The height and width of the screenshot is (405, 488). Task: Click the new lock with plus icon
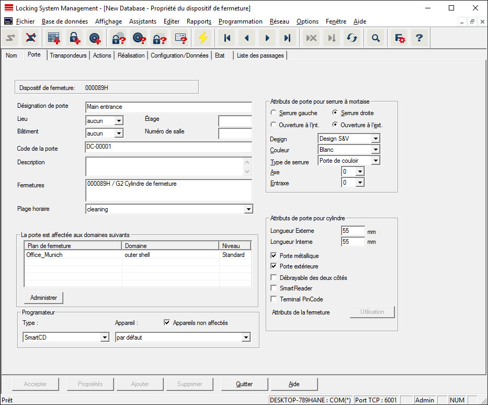(74, 38)
